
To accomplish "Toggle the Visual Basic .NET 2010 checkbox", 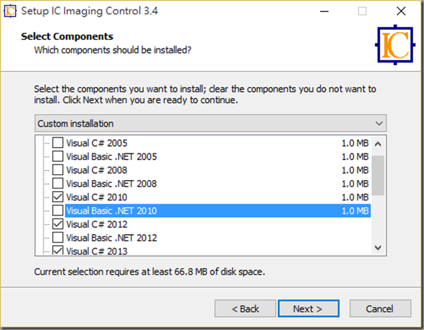I will (58, 210).
